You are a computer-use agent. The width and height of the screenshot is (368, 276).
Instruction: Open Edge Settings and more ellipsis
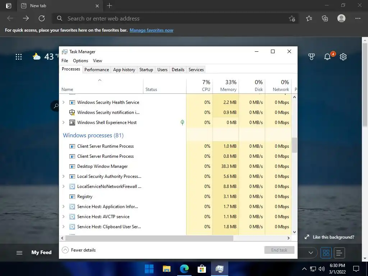(x=358, y=18)
